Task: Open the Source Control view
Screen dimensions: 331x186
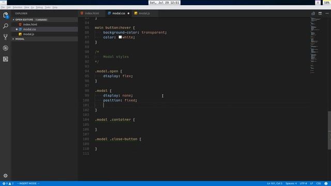Action: point(6,37)
